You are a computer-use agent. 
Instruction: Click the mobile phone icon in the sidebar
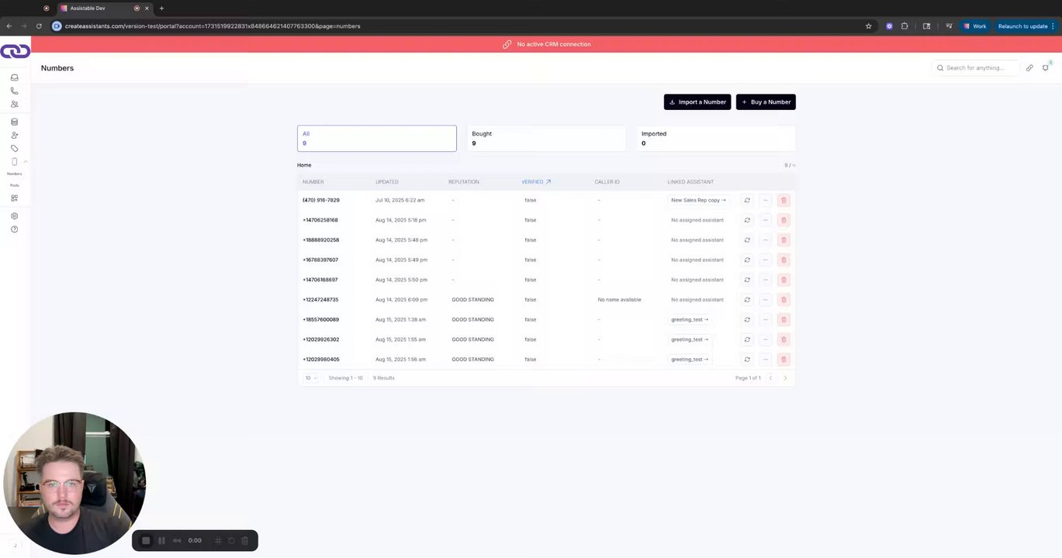14,161
